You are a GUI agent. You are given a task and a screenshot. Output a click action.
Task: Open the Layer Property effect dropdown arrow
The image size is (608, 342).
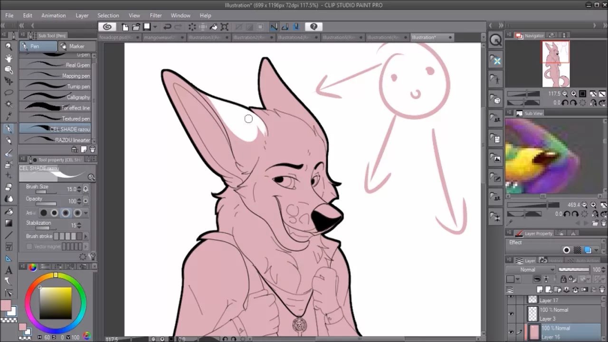tap(597, 250)
